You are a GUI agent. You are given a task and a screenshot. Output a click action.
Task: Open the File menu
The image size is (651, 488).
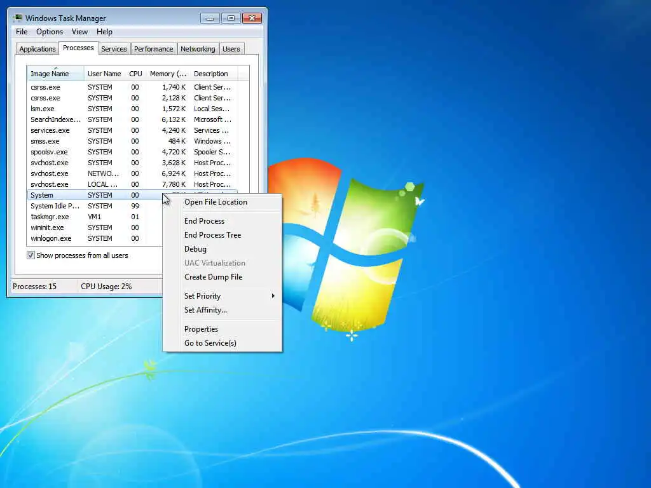click(x=22, y=32)
